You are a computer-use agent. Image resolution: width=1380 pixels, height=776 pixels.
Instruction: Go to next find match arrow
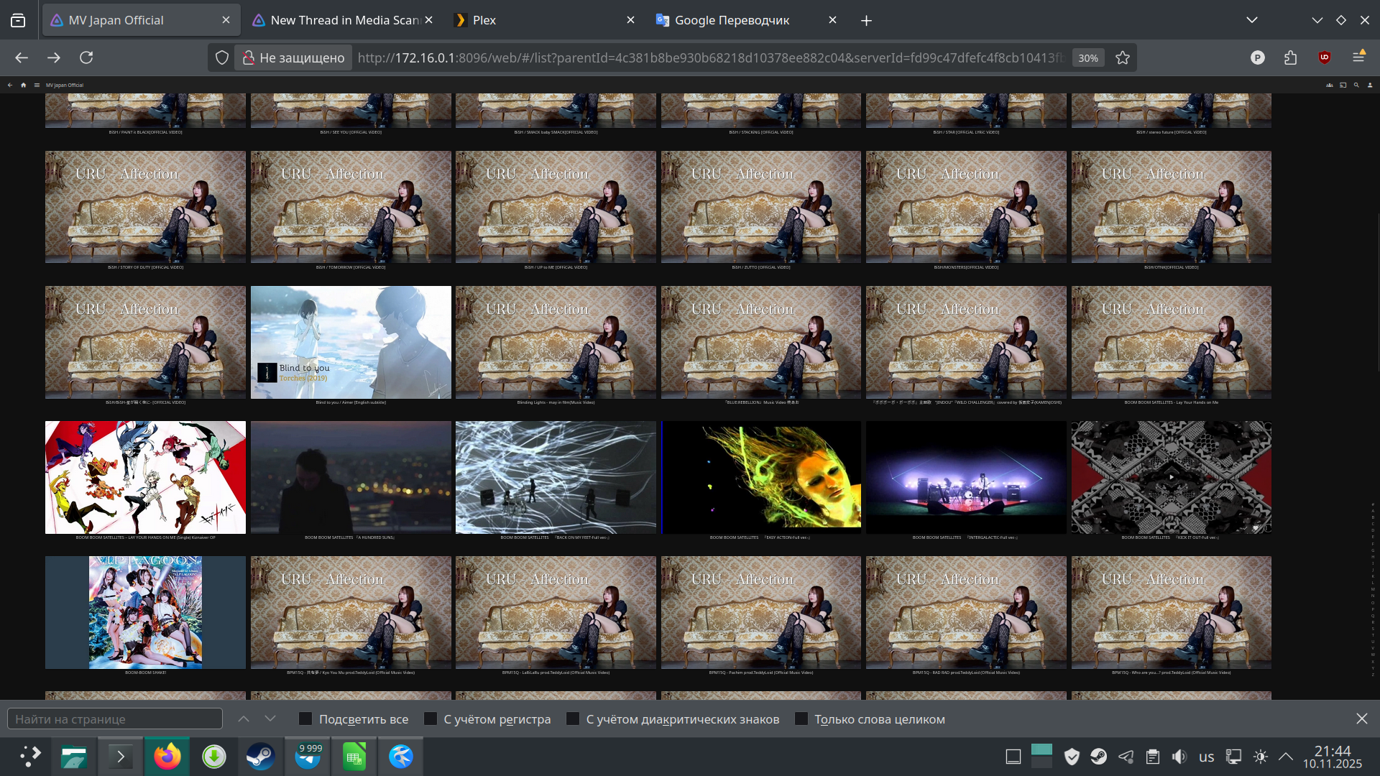coord(270,719)
